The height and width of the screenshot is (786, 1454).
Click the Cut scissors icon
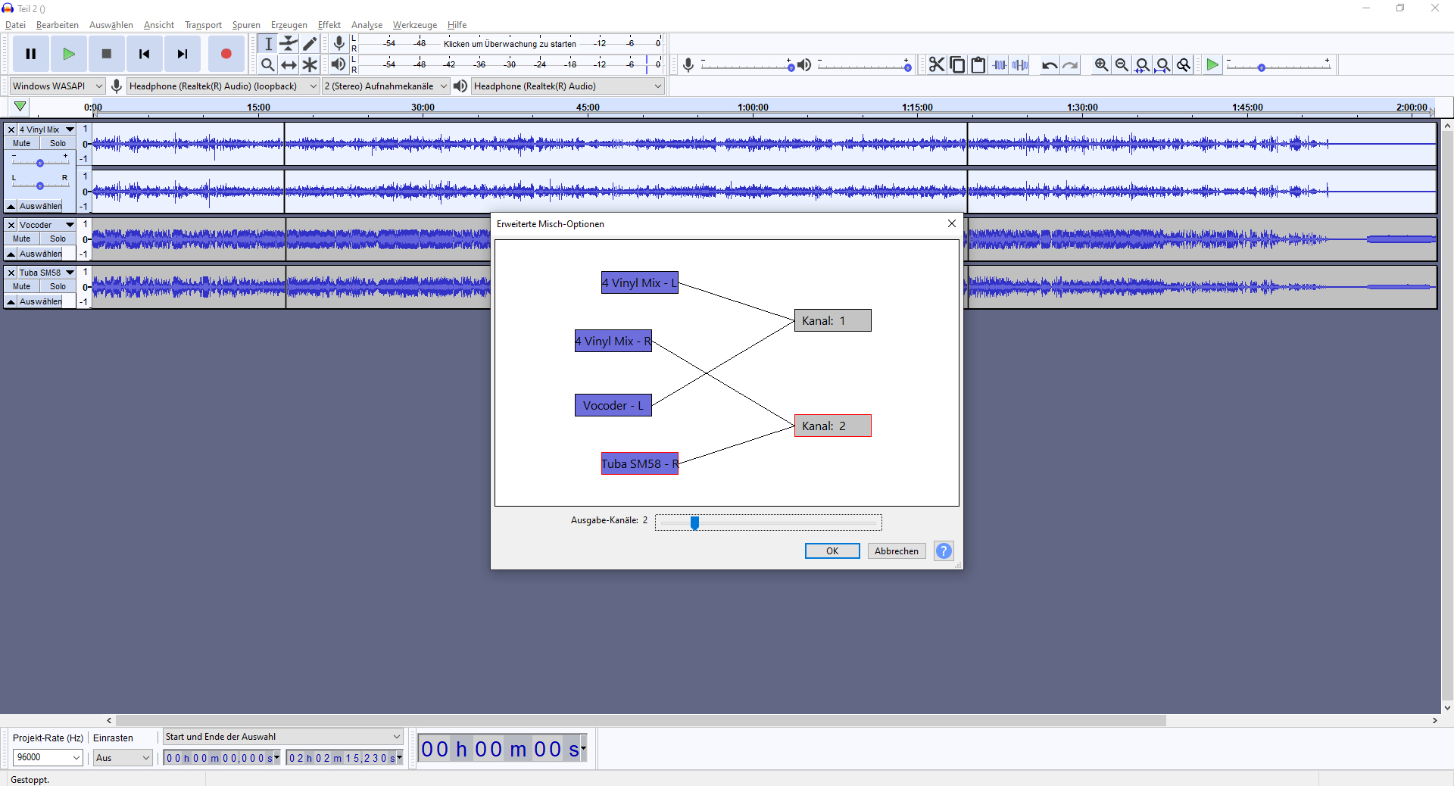937,65
